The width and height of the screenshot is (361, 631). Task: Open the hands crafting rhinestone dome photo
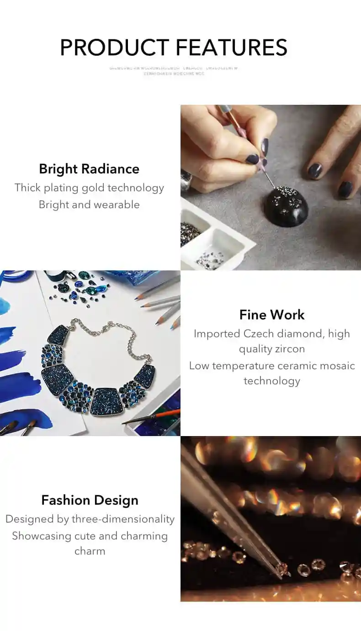(271, 188)
